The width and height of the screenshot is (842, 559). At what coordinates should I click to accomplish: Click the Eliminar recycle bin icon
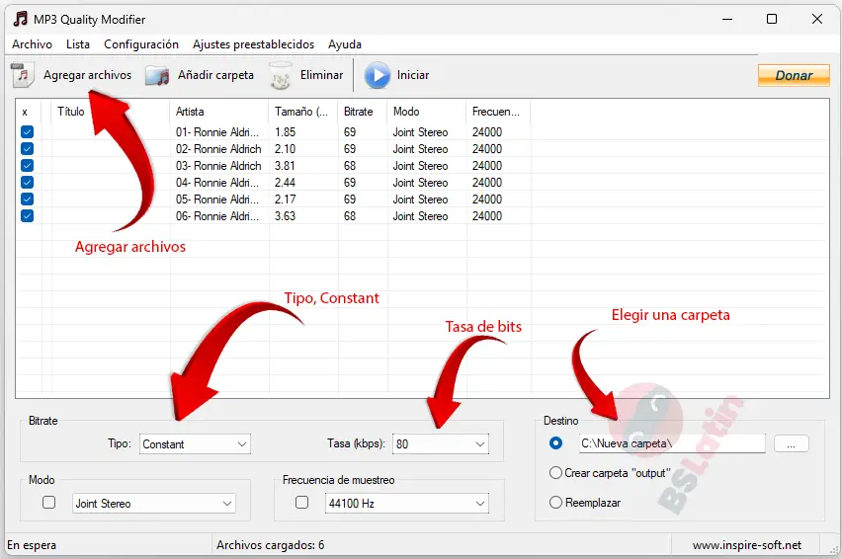click(x=281, y=76)
